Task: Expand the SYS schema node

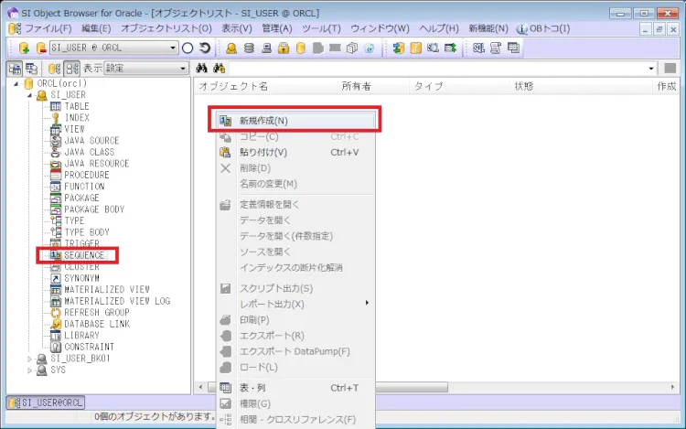Action: 30,370
